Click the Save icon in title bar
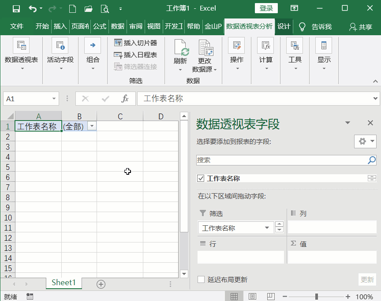 point(16,8)
